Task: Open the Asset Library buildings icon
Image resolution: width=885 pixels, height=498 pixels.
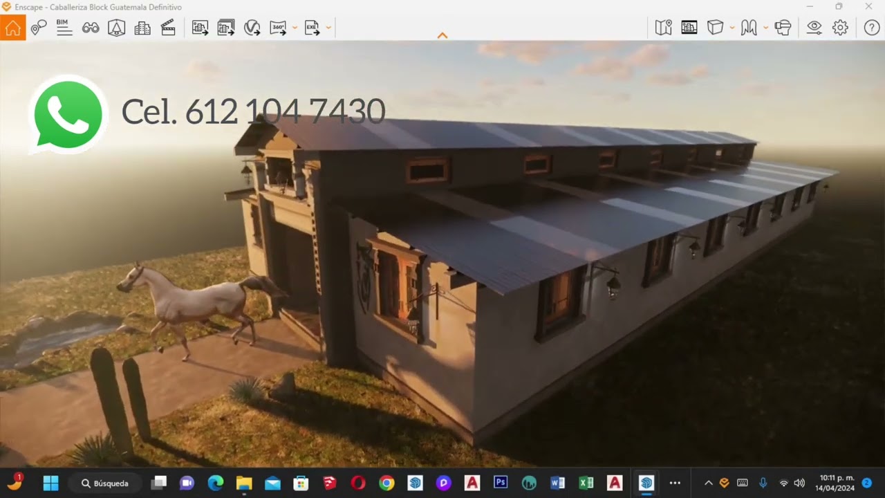Action: pyautogui.click(x=142, y=28)
